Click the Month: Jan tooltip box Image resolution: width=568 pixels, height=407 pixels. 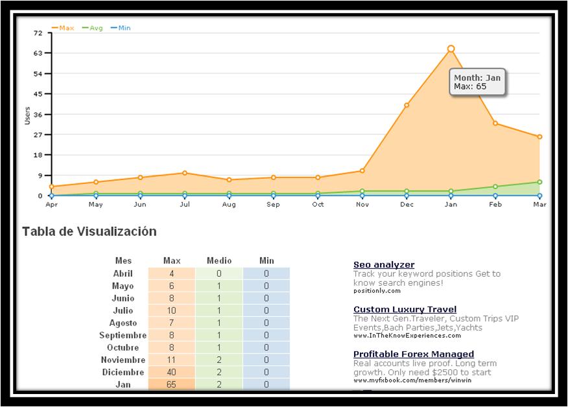(477, 82)
